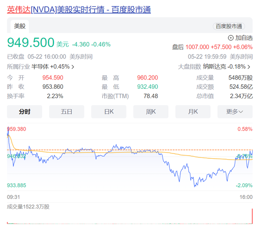Viewport: 264px width, 226px height.
Task: Switch to the 五日 chart tab
Action: (67, 112)
